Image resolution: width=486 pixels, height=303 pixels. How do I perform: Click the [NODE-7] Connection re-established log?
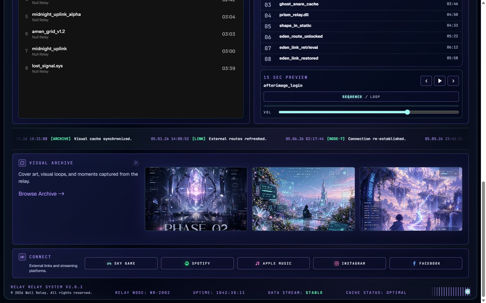(x=346, y=139)
